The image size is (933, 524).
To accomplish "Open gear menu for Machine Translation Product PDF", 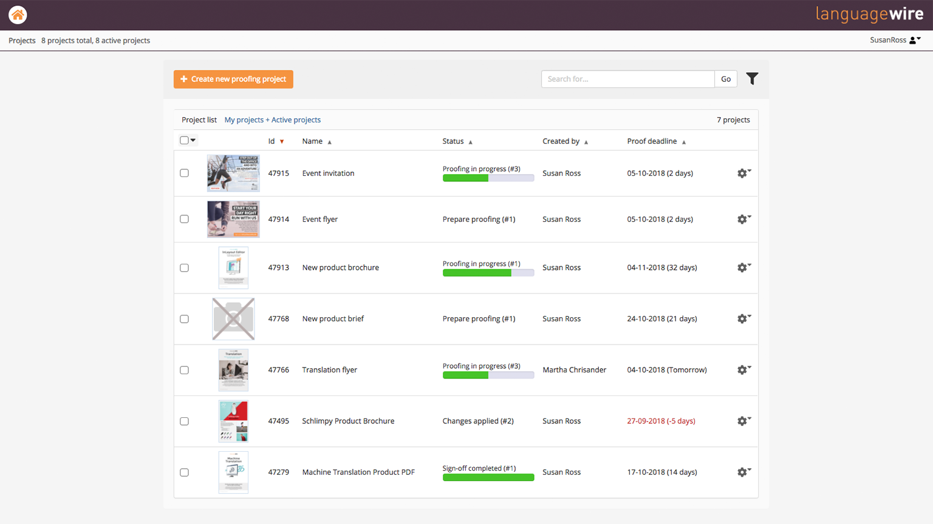I will click(x=743, y=472).
